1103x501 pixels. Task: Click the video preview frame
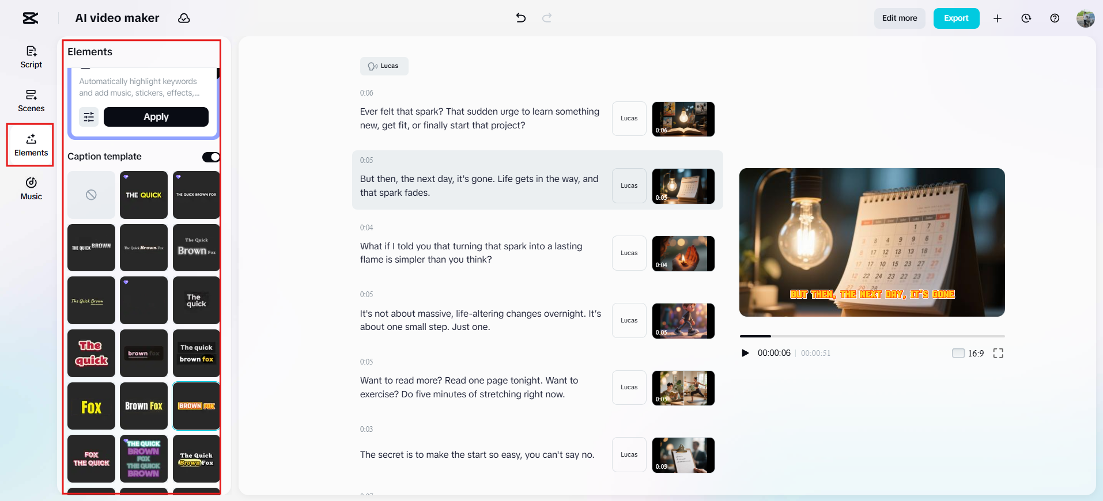pos(872,242)
